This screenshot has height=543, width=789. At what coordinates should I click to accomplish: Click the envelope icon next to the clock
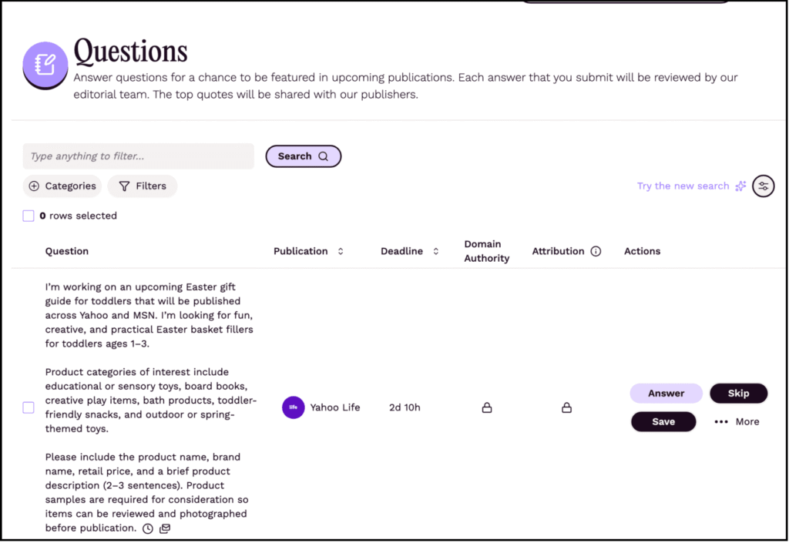click(x=165, y=528)
